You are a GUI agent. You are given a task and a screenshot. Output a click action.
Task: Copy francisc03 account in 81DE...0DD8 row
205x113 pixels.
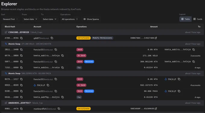tap(56, 91)
